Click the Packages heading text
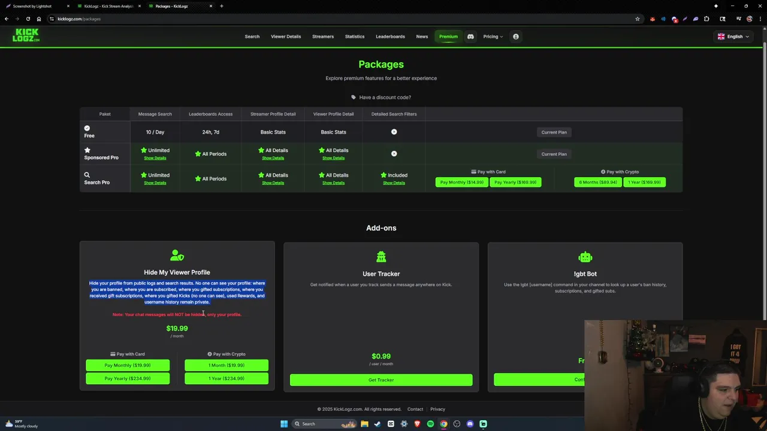 tap(381, 64)
